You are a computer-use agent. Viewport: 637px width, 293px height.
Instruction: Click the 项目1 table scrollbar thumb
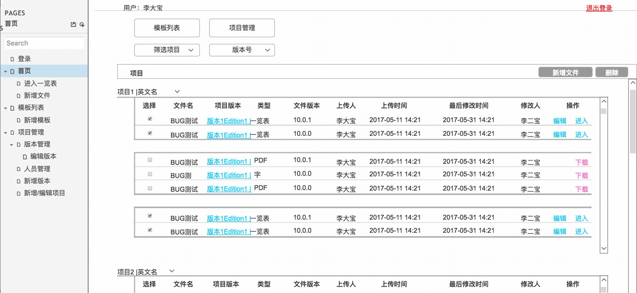[604, 111]
